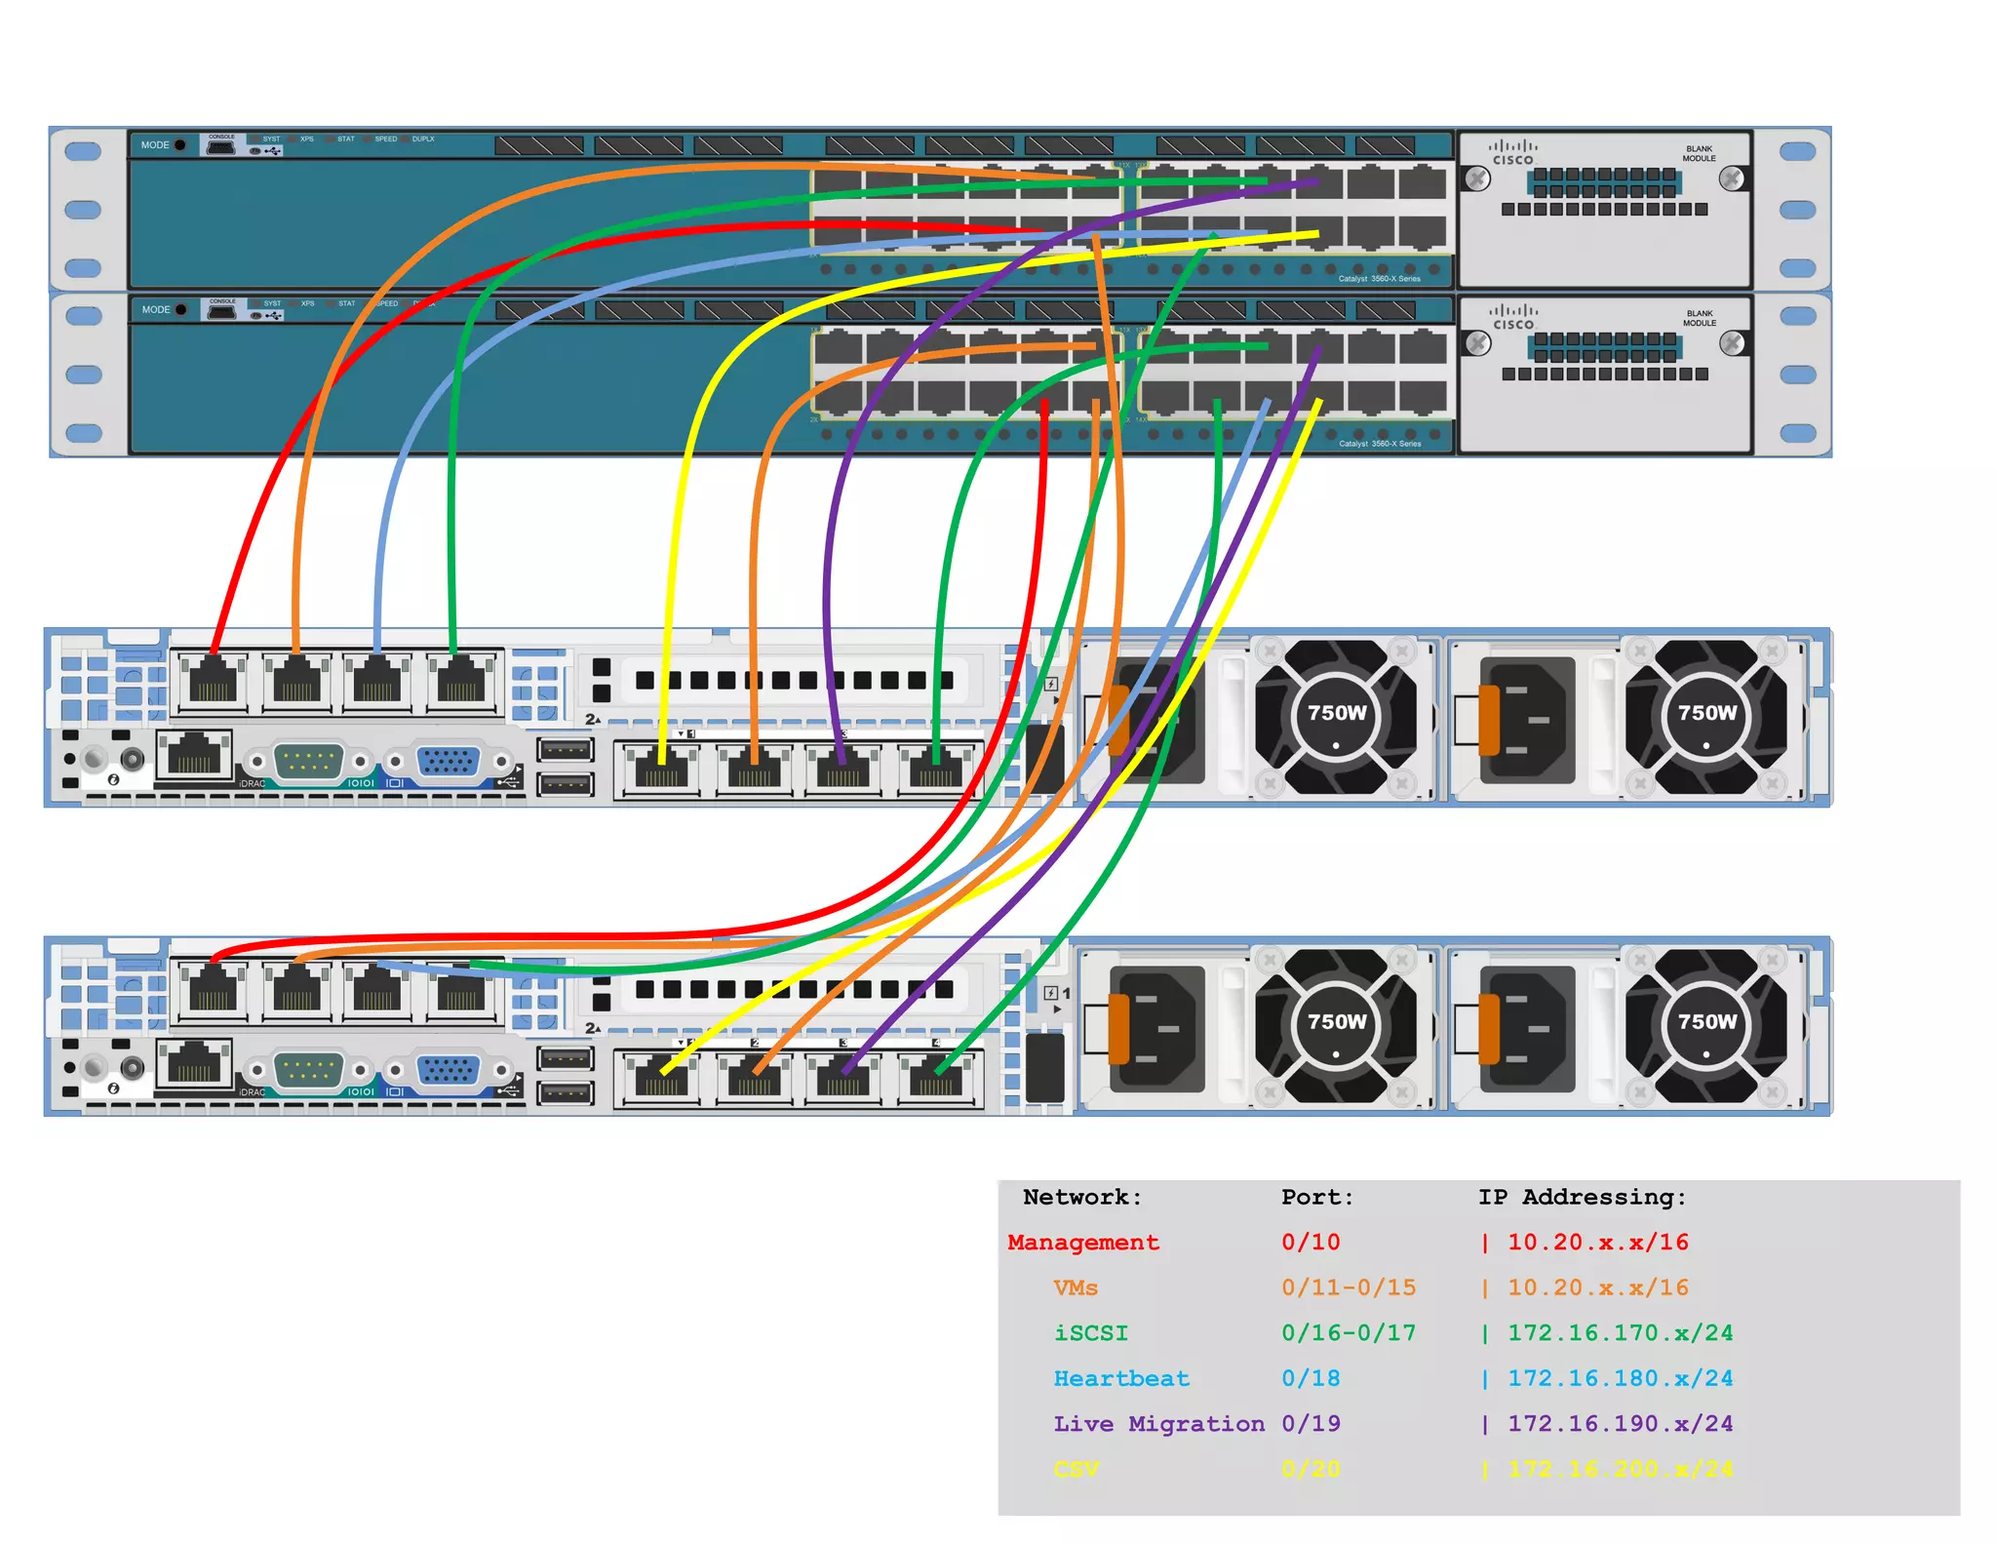Click the red Management label in the legend
The height and width of the screenshot is (1543, 1997).
click(1082, 1243)
